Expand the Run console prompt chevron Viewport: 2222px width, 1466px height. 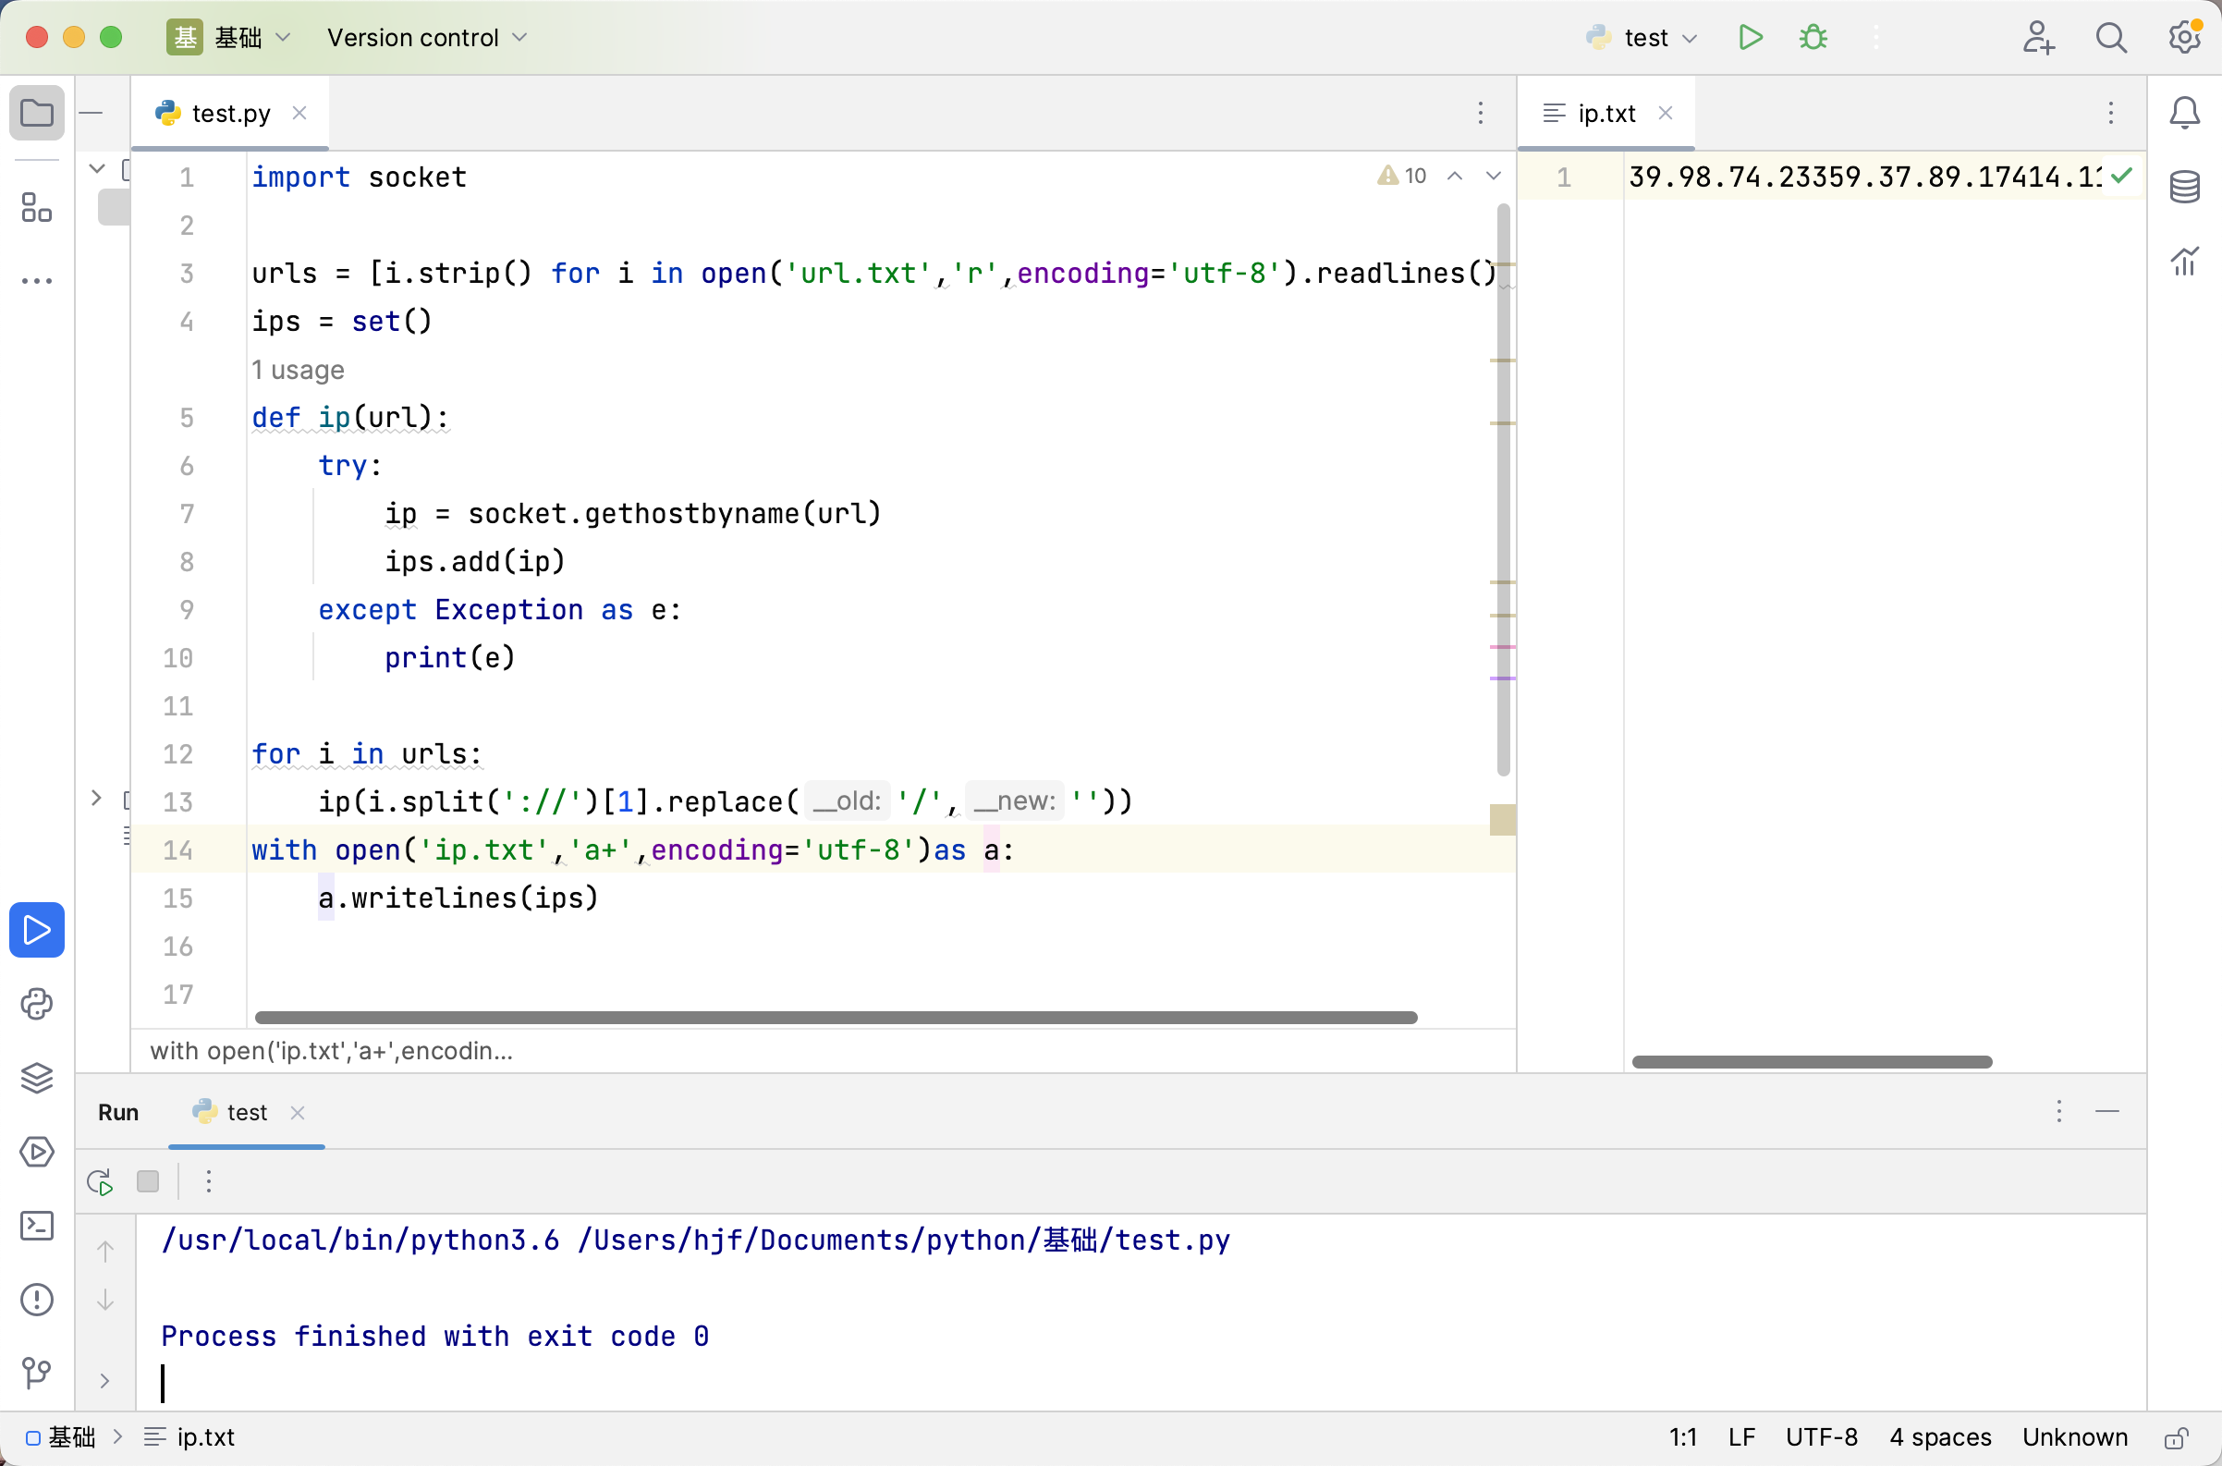(x=104, y=1381)
